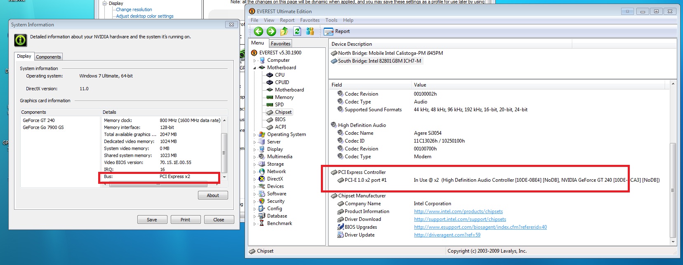Viewport: 683px width, 265px height.
Task: Expand the Multimedia tree node
Action: click(254, 157)
